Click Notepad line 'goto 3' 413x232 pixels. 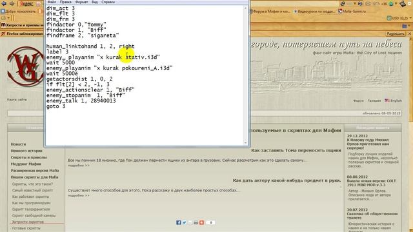click(x=56, y=106)
